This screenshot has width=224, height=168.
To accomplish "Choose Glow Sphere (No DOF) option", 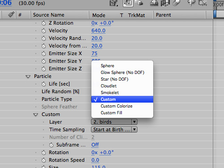I will pyautogui.click(x=122, y=73).
